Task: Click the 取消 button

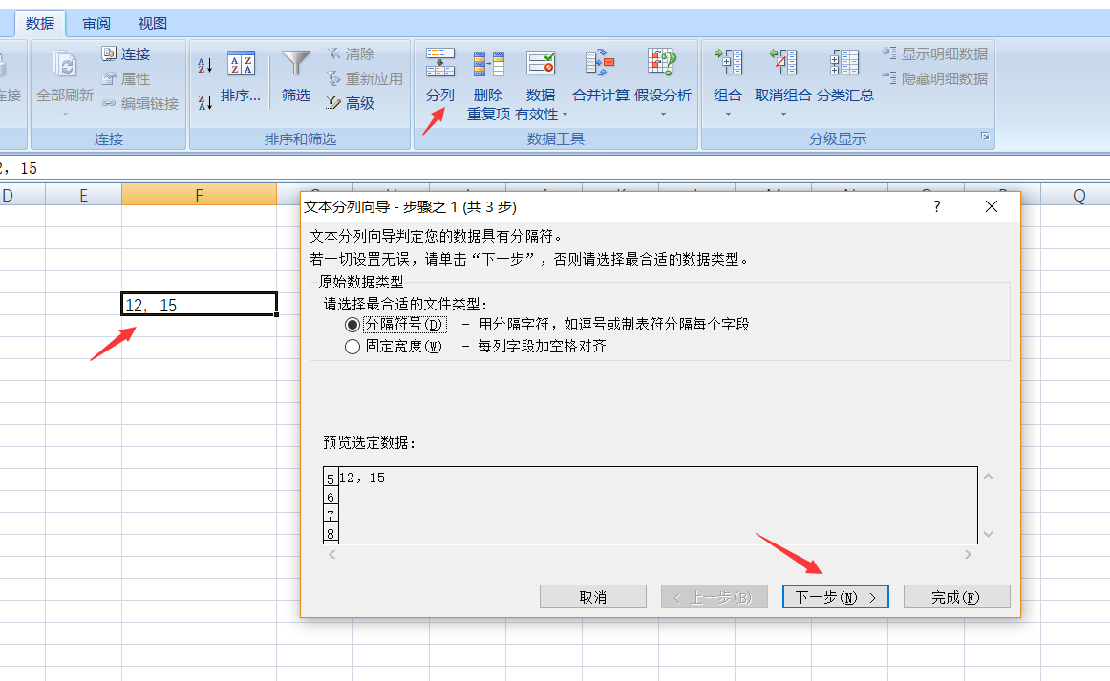Action: click(x=592, y=596)
